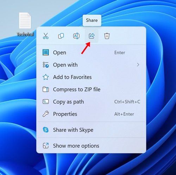Click the Copy icon in context menu
Viewport: 176px width, 175px height.
[61, 36]
